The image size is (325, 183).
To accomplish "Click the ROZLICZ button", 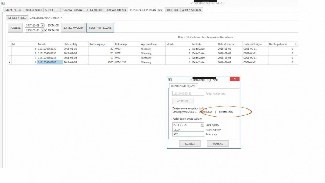I will (x=190, y=144).
